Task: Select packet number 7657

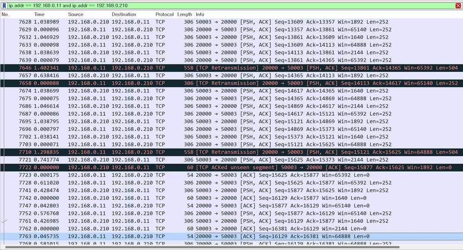Action: coord(231,75)
